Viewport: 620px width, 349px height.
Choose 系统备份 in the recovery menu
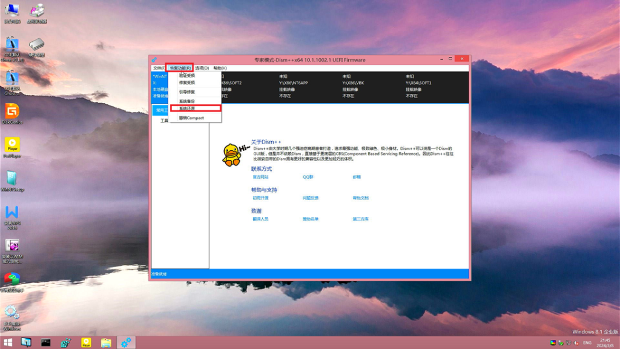click(x=187, y=101)
